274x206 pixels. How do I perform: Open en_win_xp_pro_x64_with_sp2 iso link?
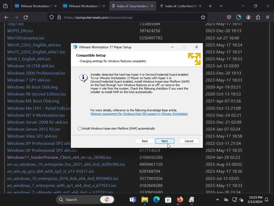click(x=51, y=171)
